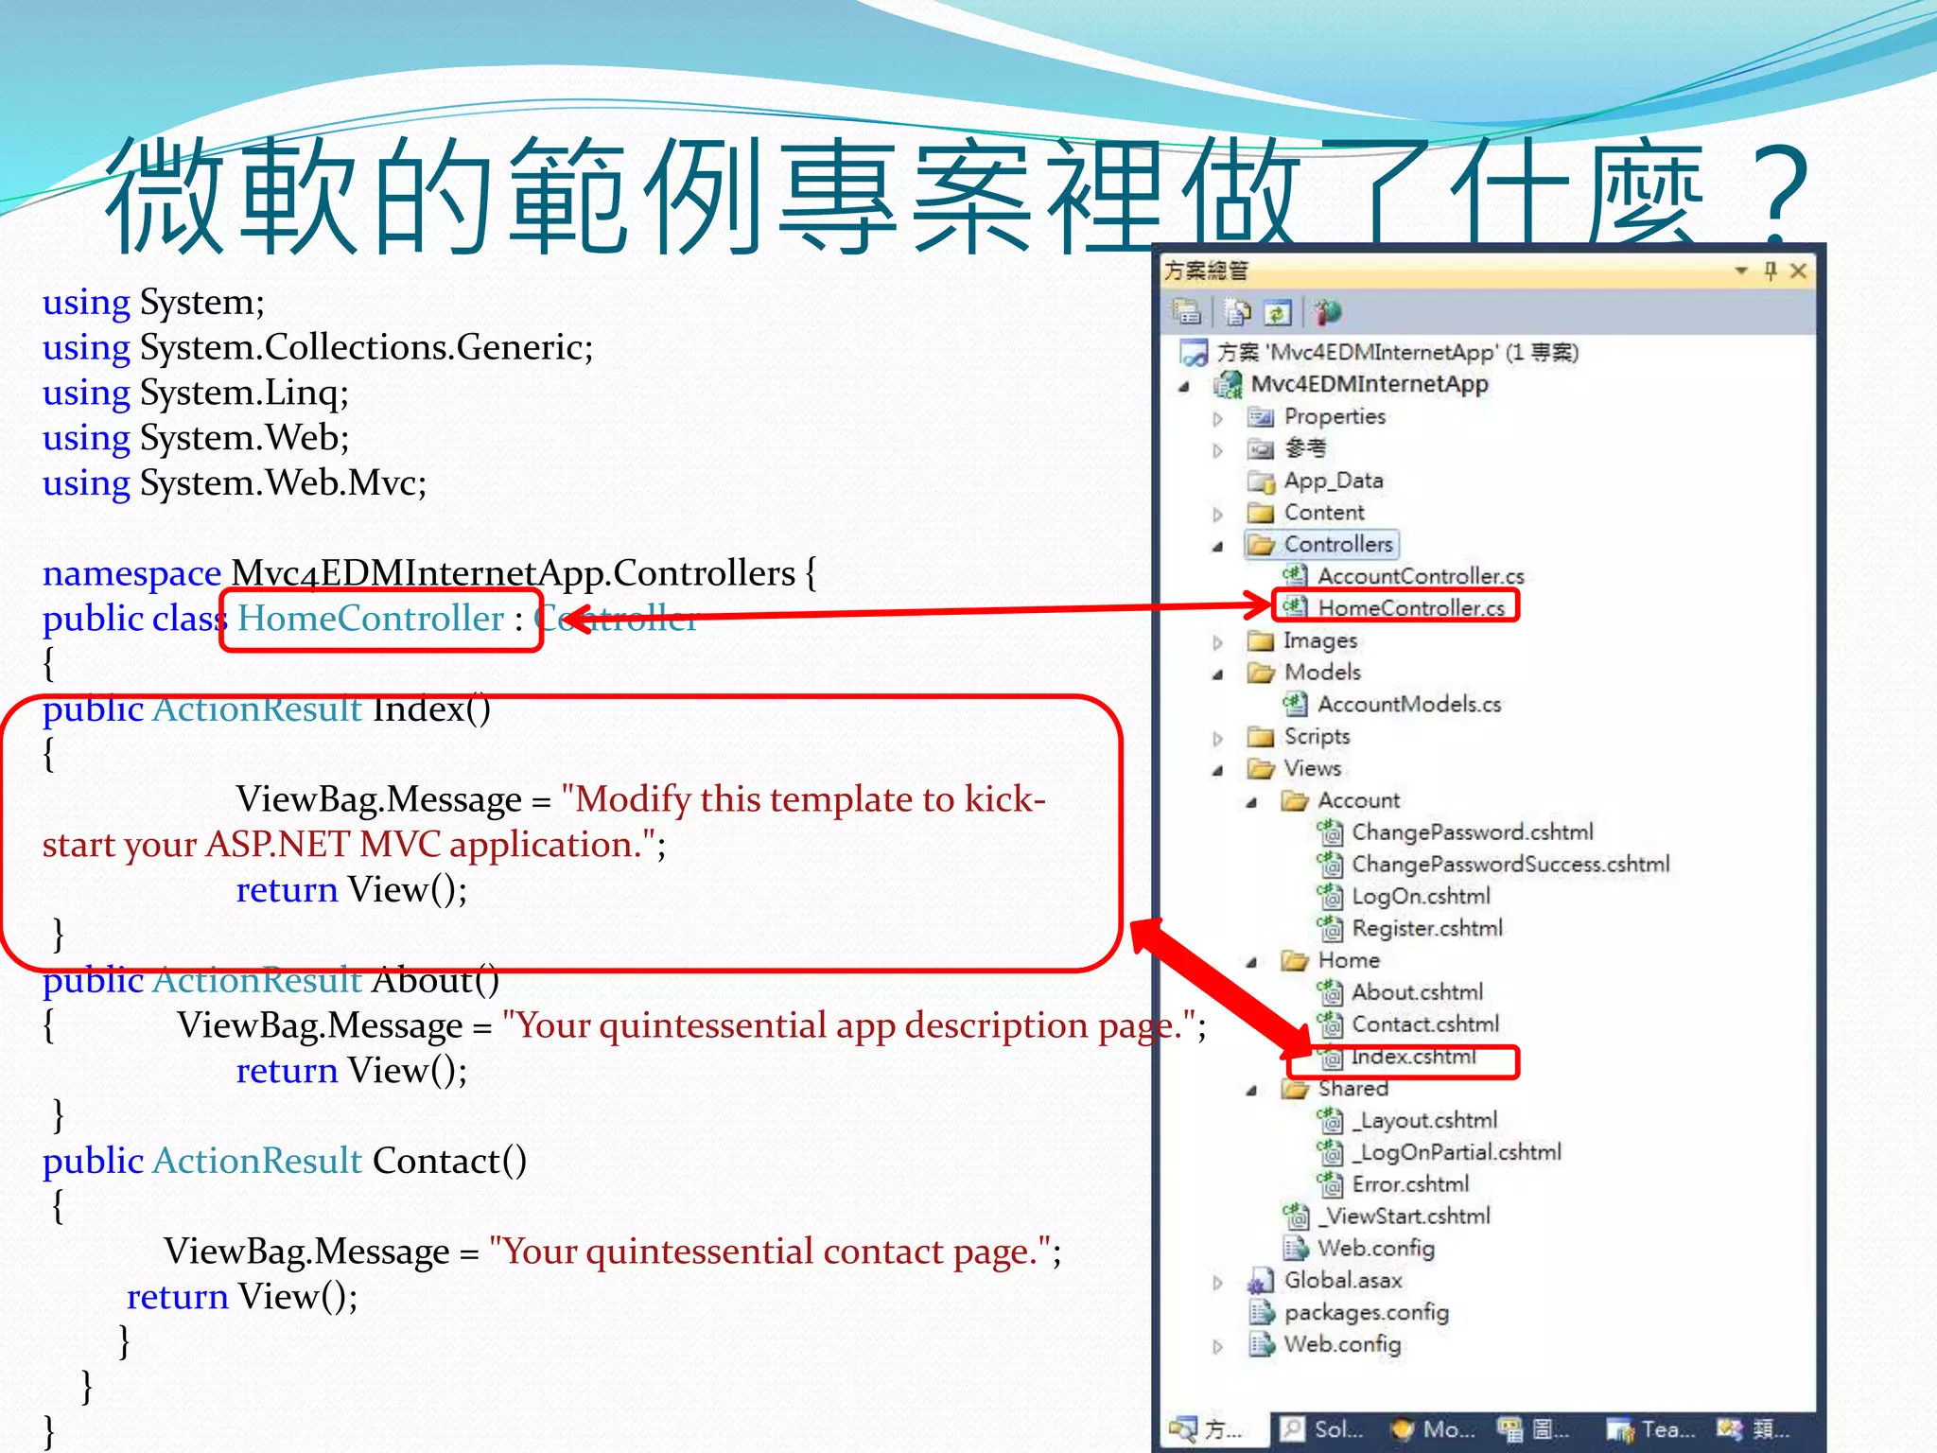This screenshot has width=1937, height=1453.
Task: Click the Register.cshtml file icon
Action: 1330,929
